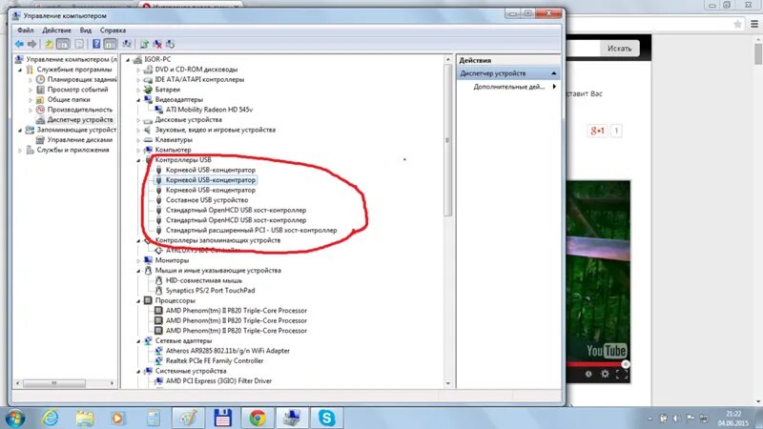Switch to Google Chrome on the taskbar

pyautogui.click(x=258, y=418)
